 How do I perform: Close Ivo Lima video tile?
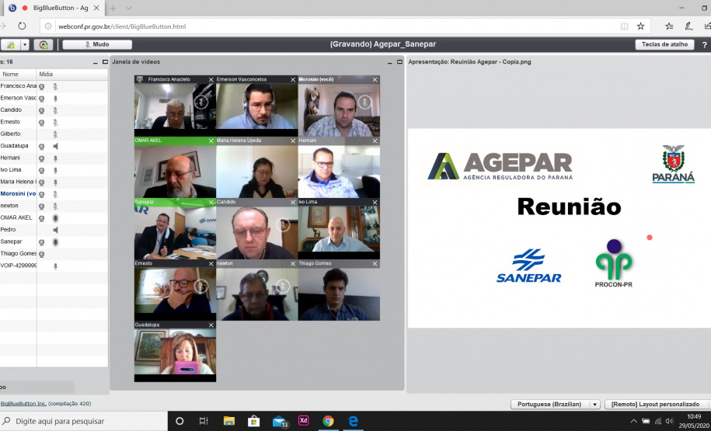375,203
